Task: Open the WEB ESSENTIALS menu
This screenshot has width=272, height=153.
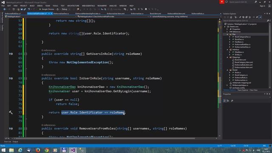Action: (x=88, y=6)
